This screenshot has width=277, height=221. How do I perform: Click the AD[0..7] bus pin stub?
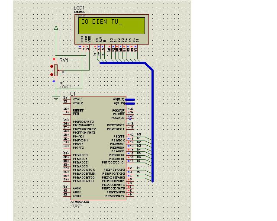click(130, 100)
